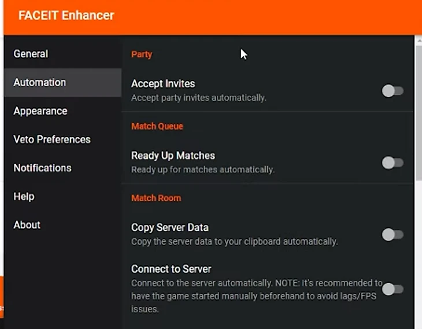Click the Match Queue section heading
Viewport: 422px width, 329px height.
(157, 126)
